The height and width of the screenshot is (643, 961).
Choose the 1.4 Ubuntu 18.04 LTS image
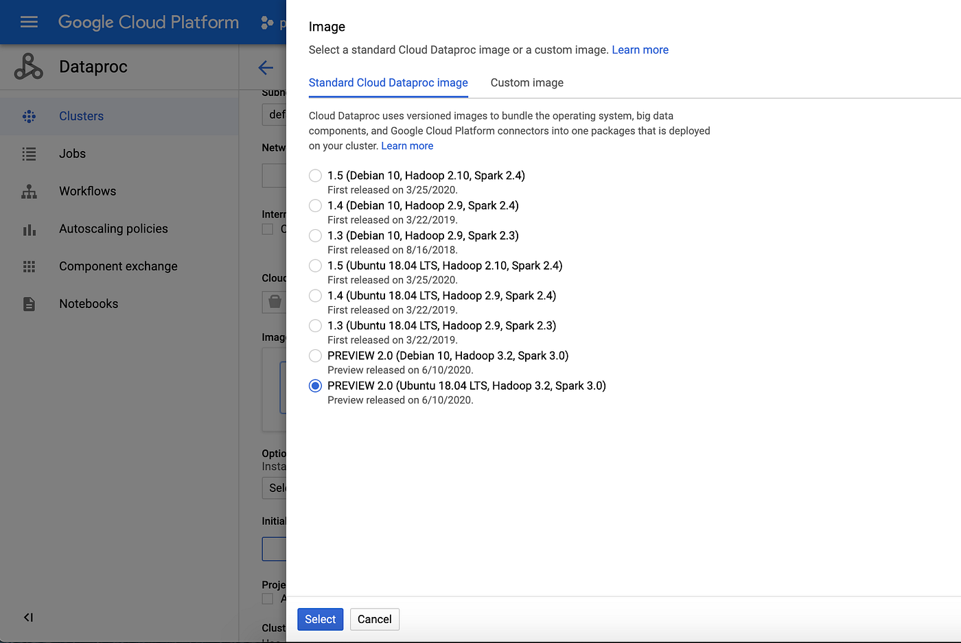click(x=315, y=296)
